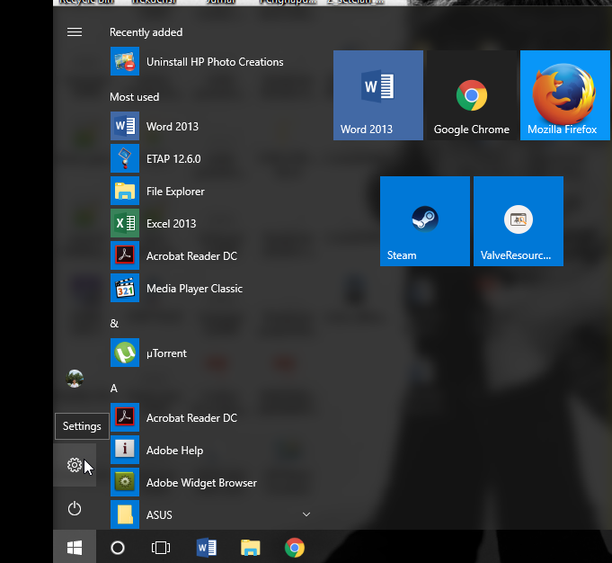Viewport: 612px width, 563px height.
Task: Launch Excel 2013 icon
Action: pyautogui.click(x=125, y=223)
